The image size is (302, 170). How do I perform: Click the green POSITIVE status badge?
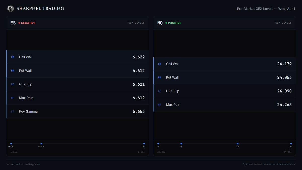(173, 23)
